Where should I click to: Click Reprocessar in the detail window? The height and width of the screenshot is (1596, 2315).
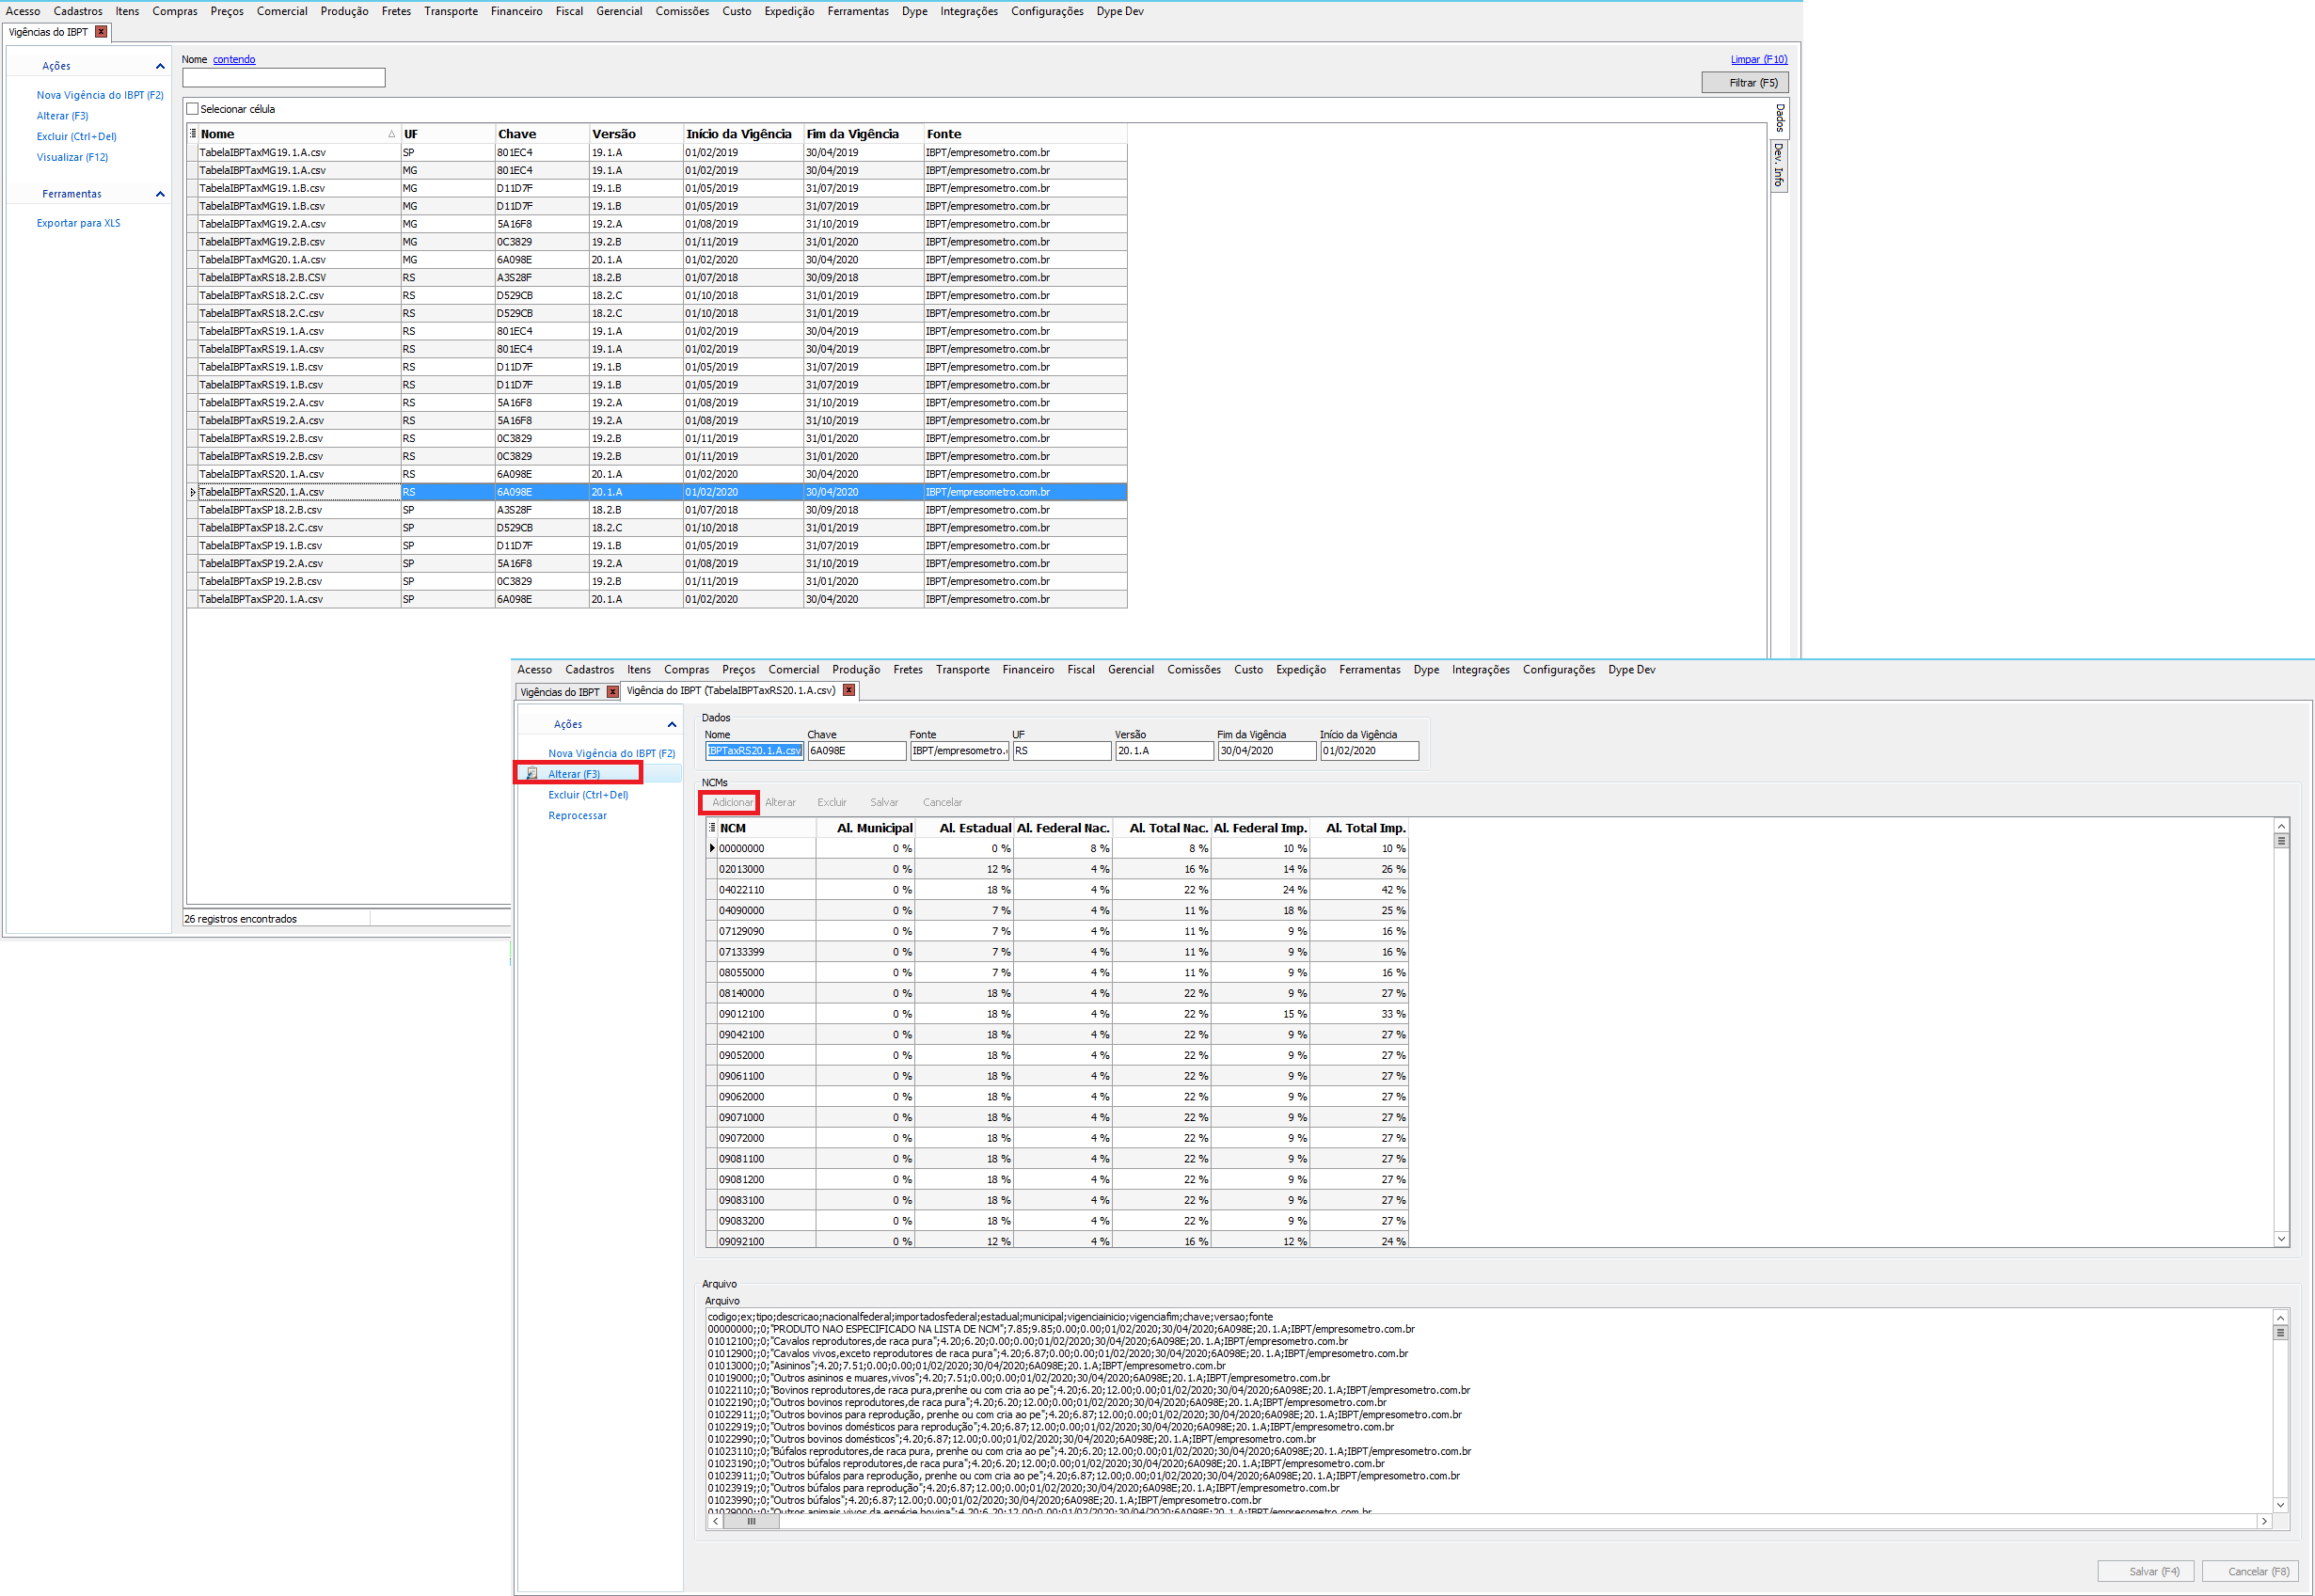click(578, 815)
